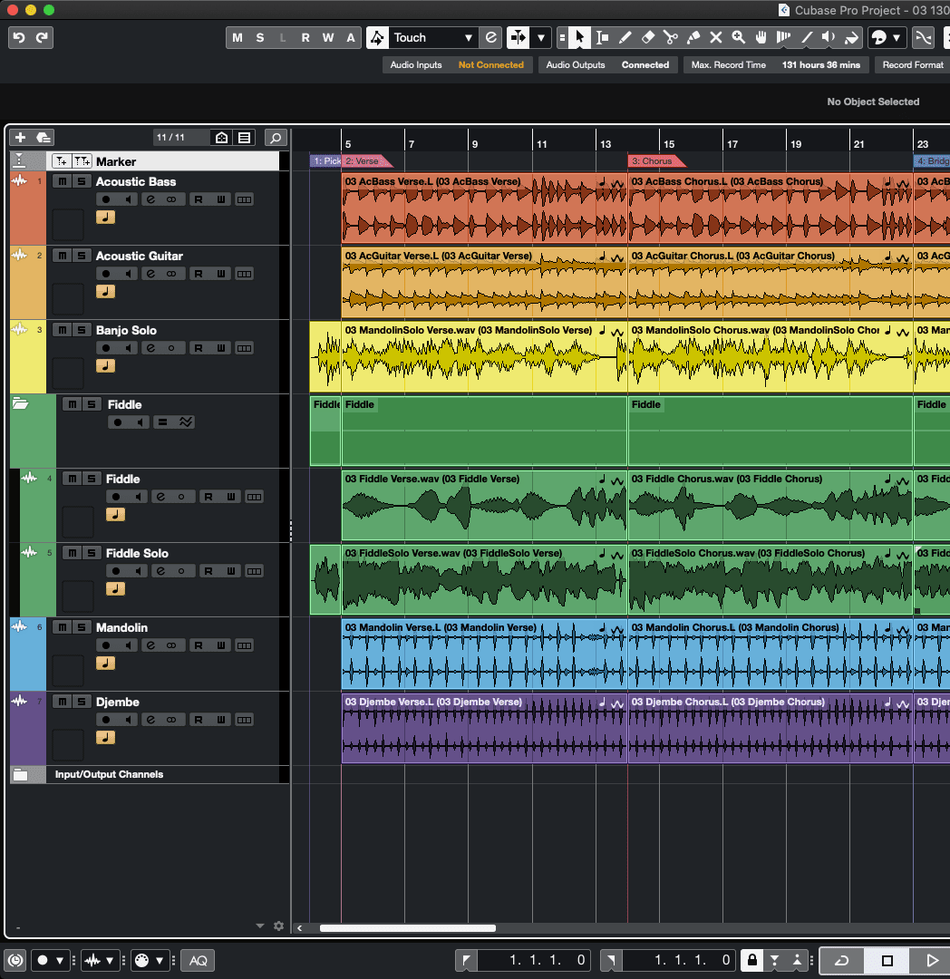
Task: Select the Mute X tool
Action: point(715,37)
